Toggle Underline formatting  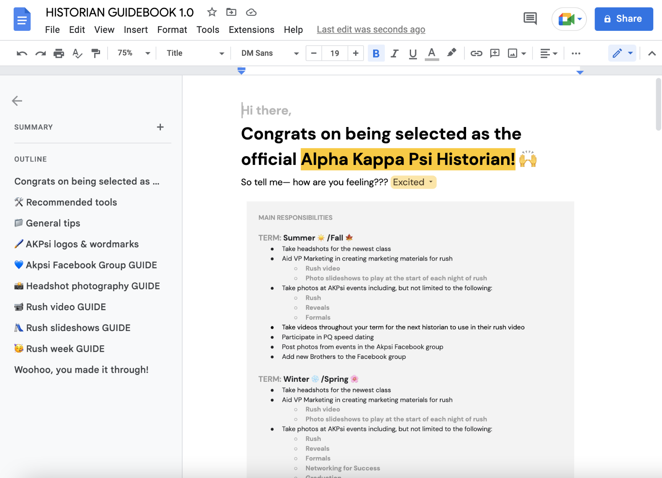click(413, 53)
